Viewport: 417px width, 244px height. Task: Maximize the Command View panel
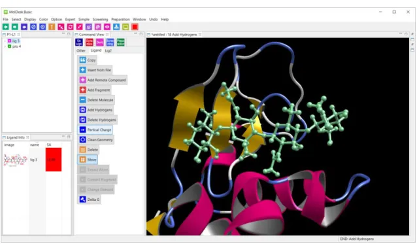tap(141, 34)
